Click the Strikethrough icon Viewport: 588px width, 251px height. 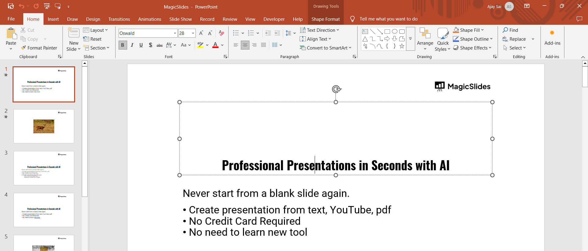click(159, 45)
